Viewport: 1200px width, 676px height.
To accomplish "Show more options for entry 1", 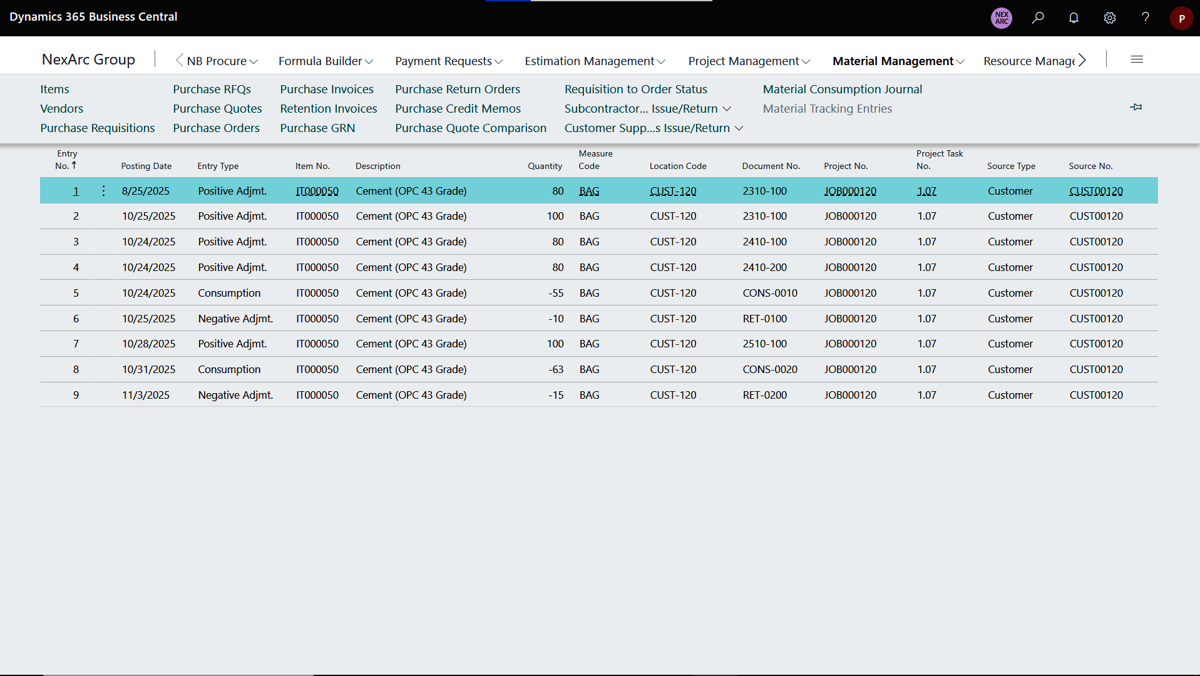I will (x=103, y=191).
